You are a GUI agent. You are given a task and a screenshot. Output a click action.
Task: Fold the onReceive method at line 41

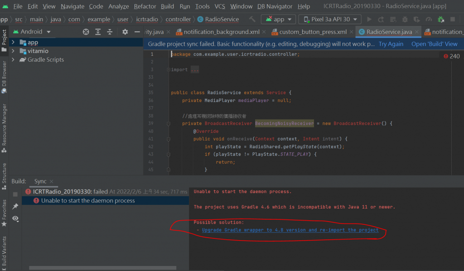[169, 139]
